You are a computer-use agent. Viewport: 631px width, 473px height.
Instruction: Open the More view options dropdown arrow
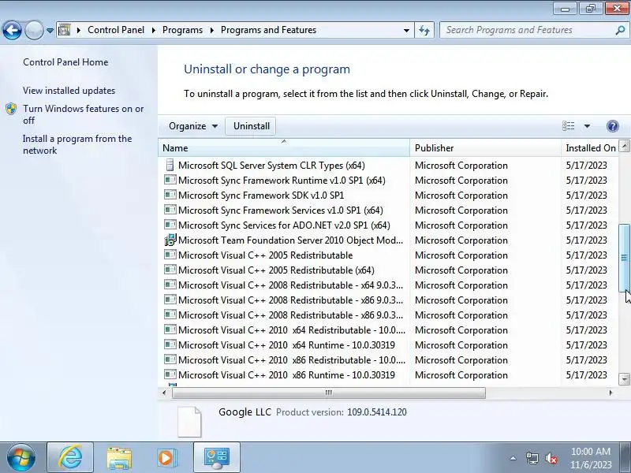587,126
